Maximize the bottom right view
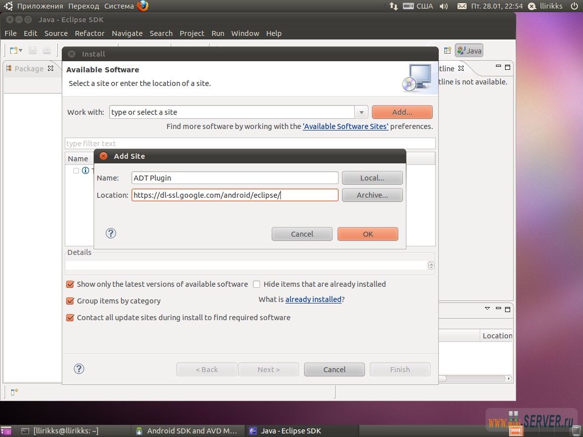The width and height of the screenshot is (583, 437). [508, 309]
